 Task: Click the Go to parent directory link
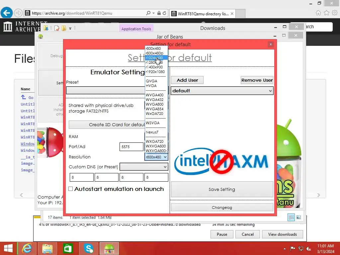(27, 97)
